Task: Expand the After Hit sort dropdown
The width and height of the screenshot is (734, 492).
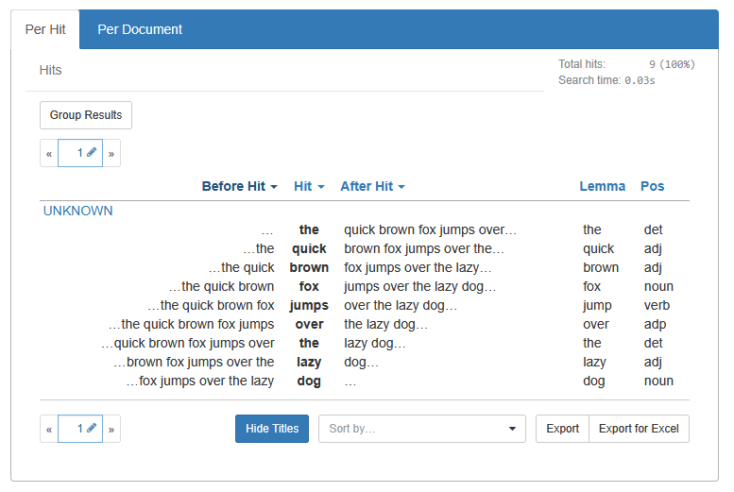Action: click(372, 186)
